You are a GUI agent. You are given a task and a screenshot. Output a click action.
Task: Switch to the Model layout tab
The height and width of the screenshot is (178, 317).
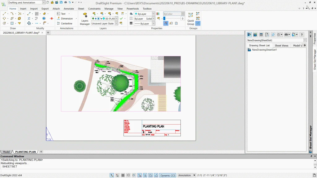pos(6,152)
